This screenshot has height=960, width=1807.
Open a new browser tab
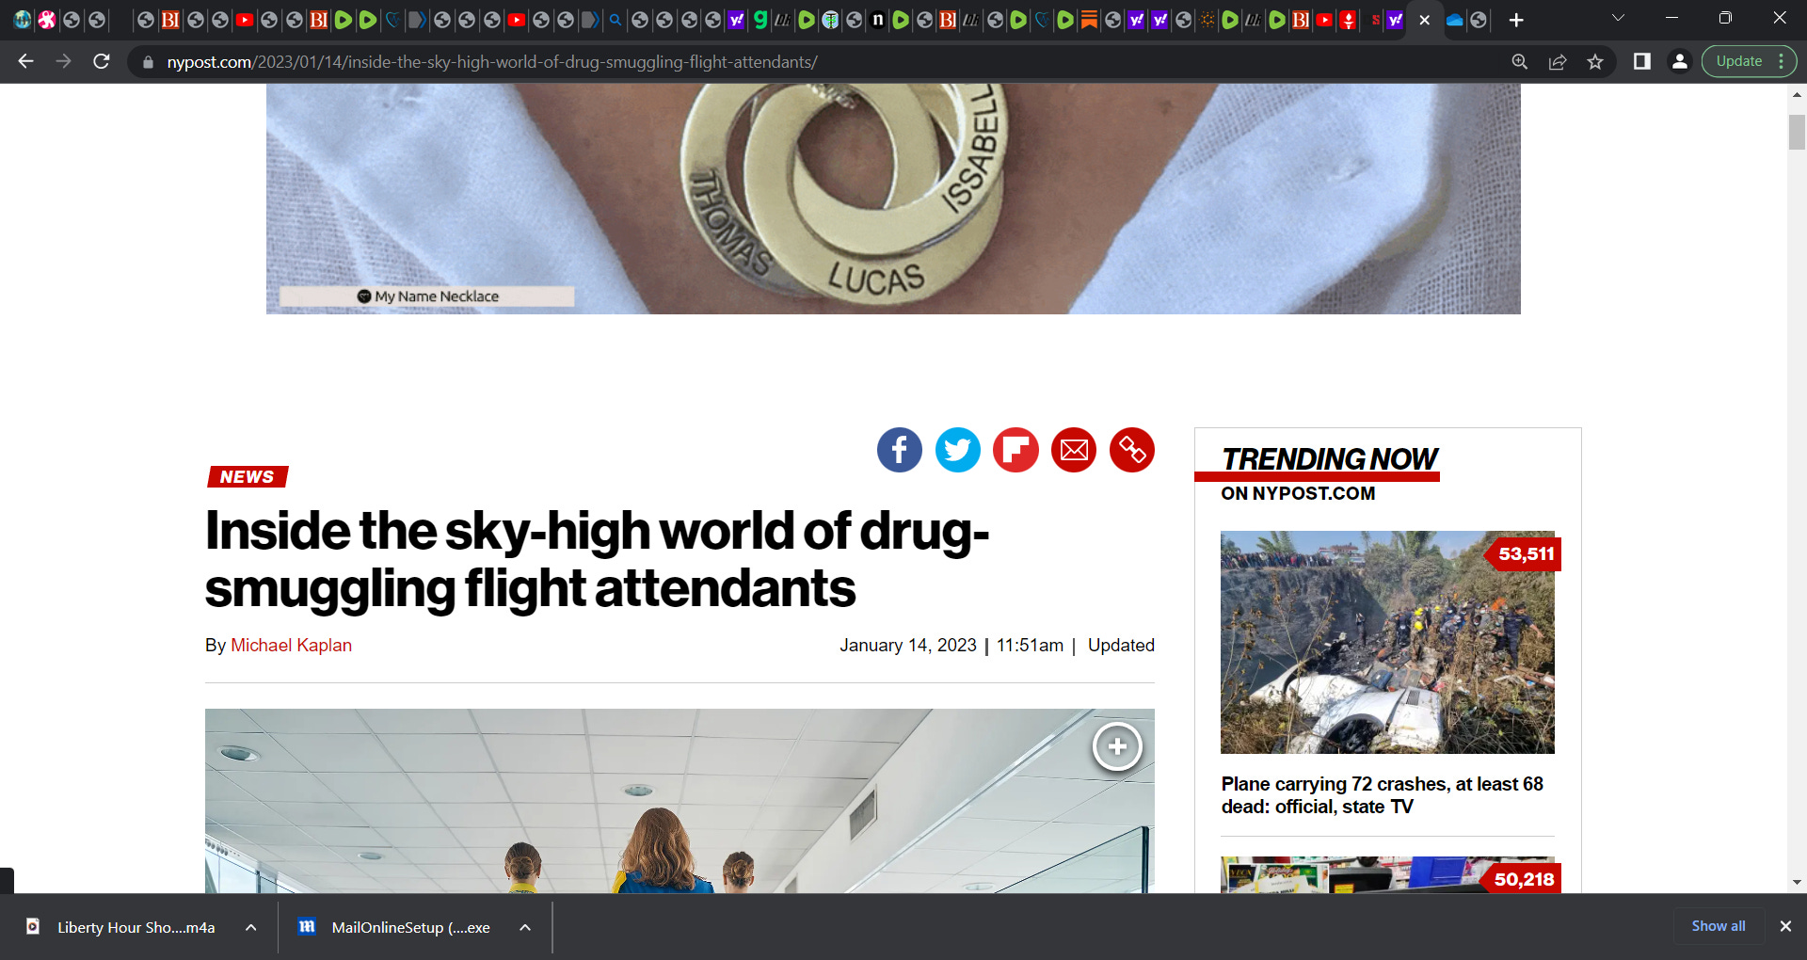pyautogui.click(x=1516, y=20)
